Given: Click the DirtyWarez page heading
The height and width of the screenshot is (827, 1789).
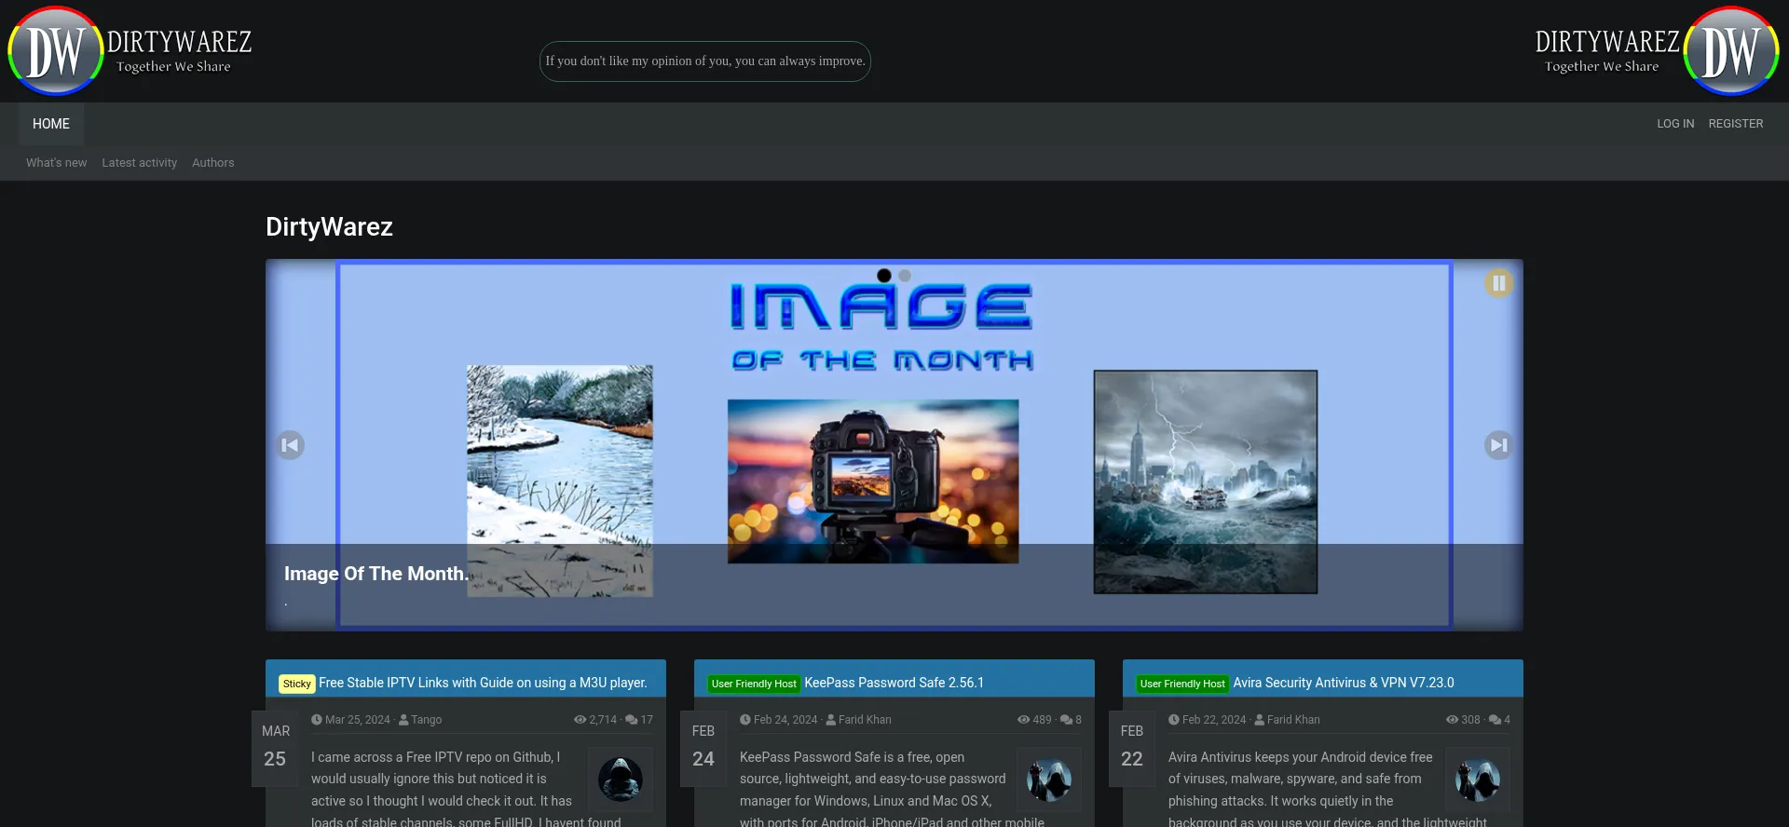Looking at the screenshot, I should pos(329,227).
